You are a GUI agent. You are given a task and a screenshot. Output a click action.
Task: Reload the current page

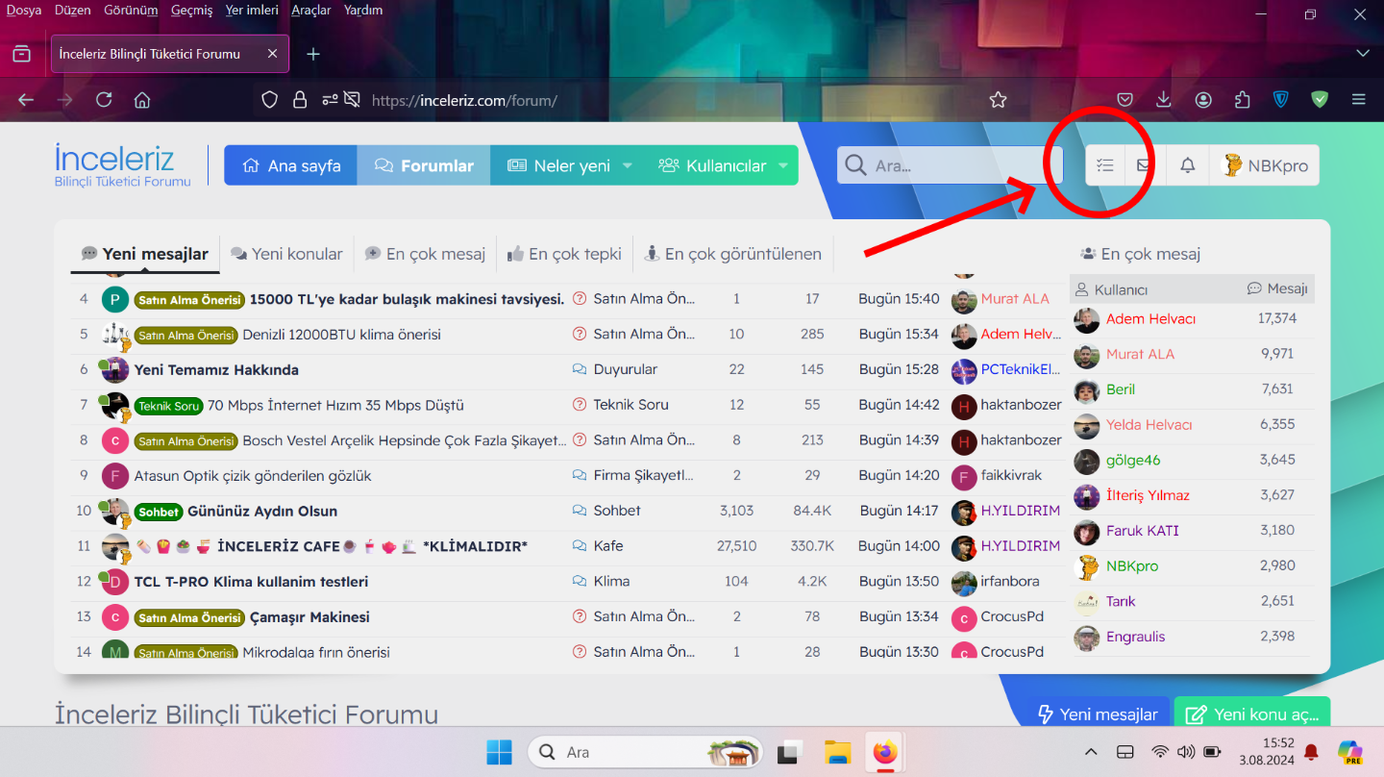pos(104,100)
